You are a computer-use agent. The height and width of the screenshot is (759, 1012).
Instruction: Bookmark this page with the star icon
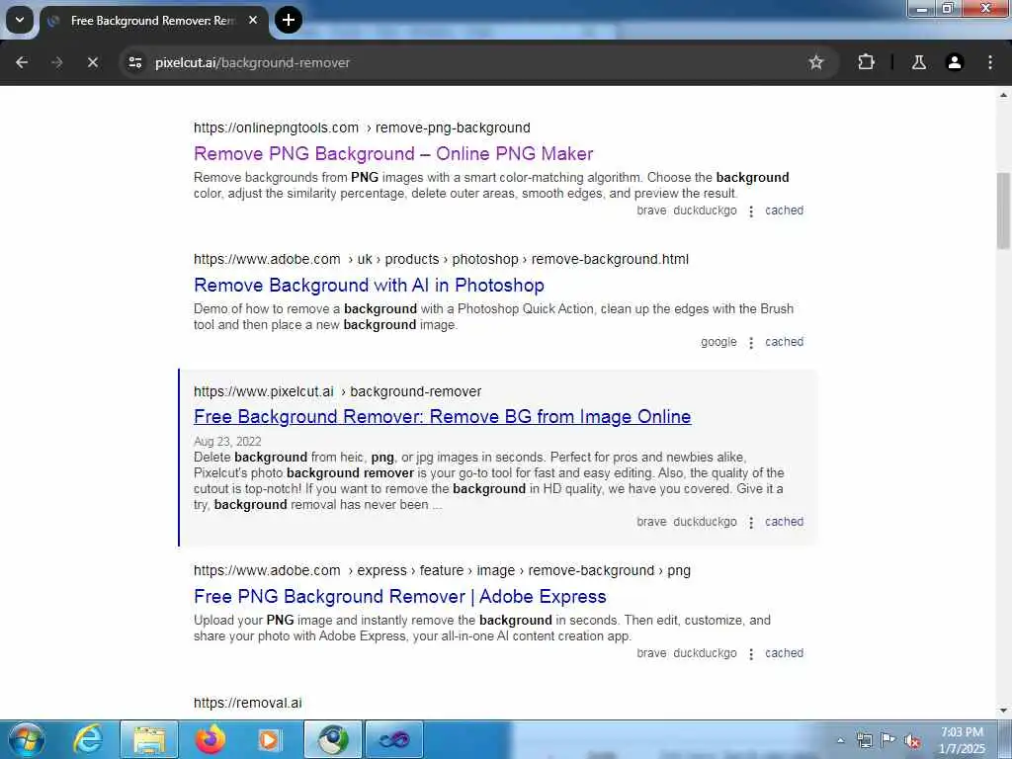[815, 62]
